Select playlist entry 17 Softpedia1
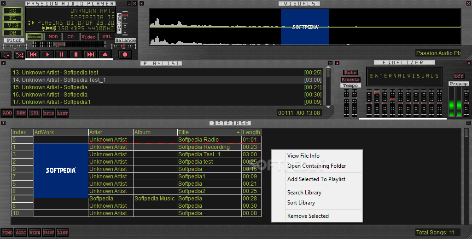The image size is (472, 239). [167, 102]
